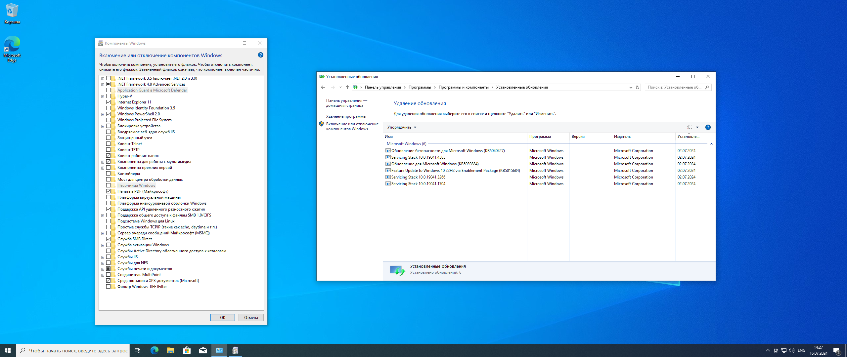Click the search field in Installed Updates
Screen dimensions: 847x357
coord(674,87)
